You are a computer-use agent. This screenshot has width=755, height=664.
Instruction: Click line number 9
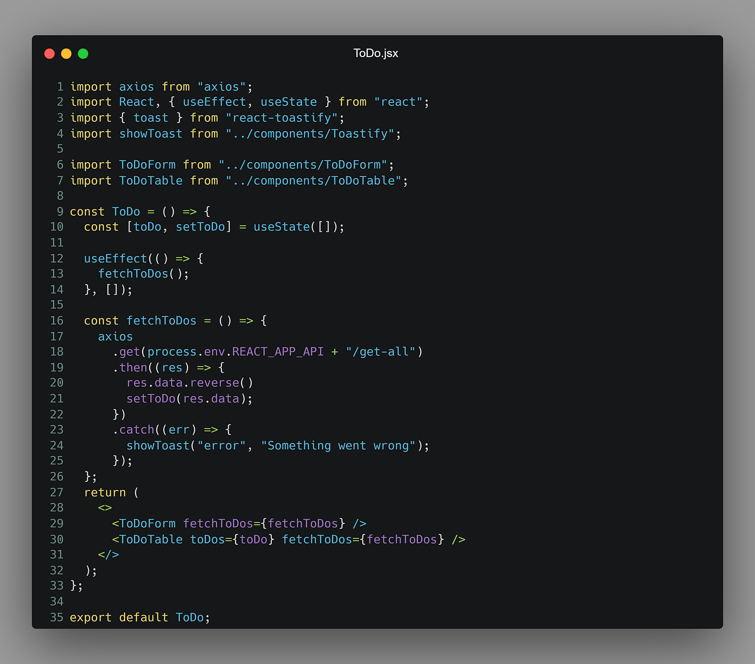[x=59, y=211]
